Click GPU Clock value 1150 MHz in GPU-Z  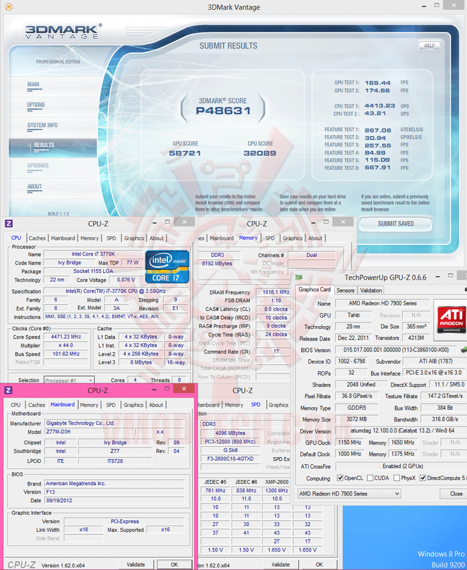point(350,442)
